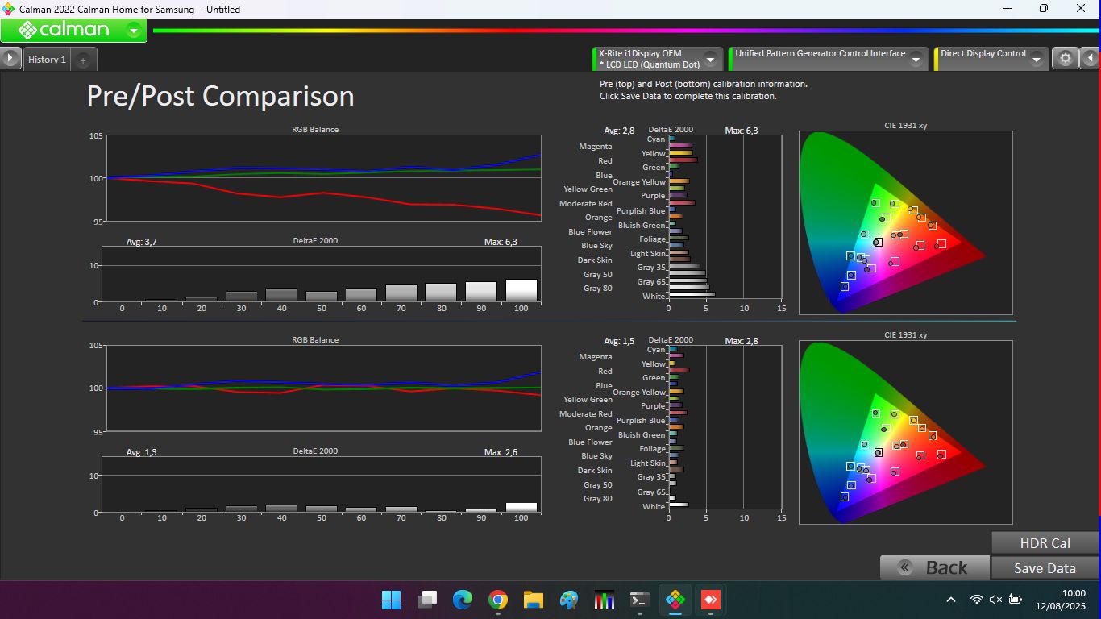This screenshot has height=619, width=1101.
Task: Click the Calman logo button
Action: tap(64, 31)
